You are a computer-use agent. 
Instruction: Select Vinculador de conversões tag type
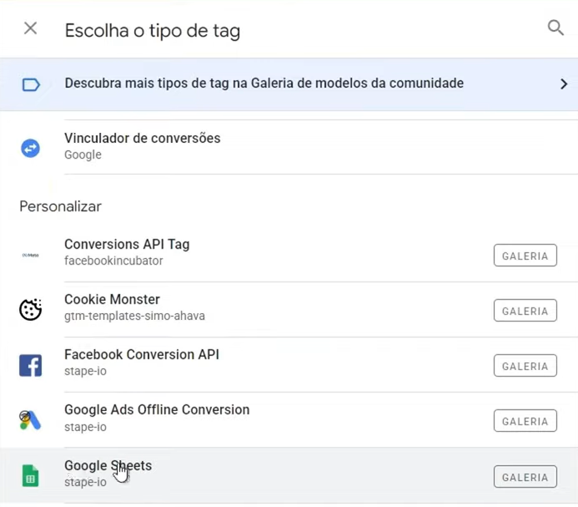click(x=143, y=139)
